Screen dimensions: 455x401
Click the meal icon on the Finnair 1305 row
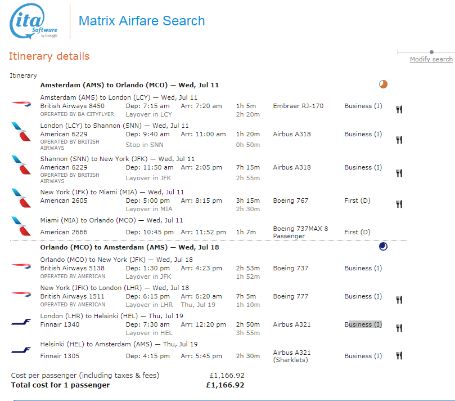pyautogui.click(x=399, y=355)
